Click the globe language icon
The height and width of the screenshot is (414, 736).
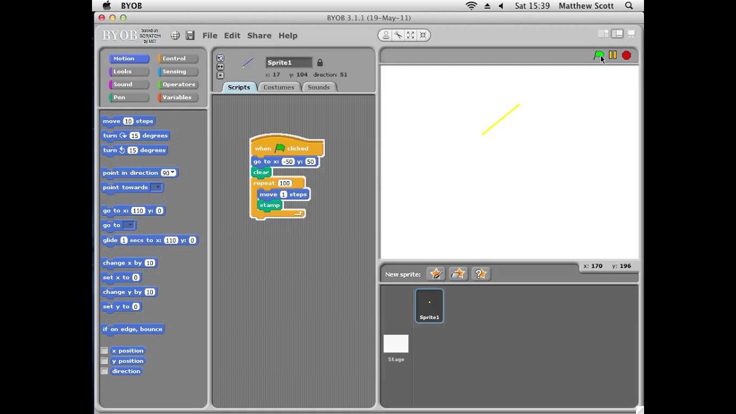(x=175, y=36)
